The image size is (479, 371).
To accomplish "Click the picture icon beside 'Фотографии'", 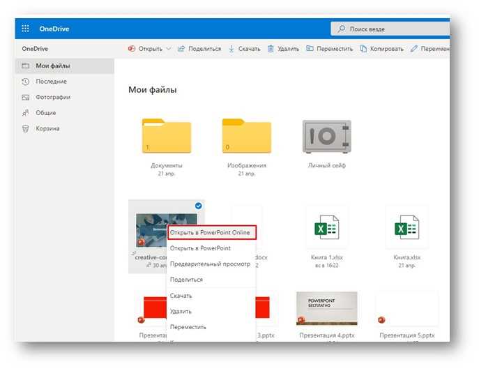I will pos(26,97).
